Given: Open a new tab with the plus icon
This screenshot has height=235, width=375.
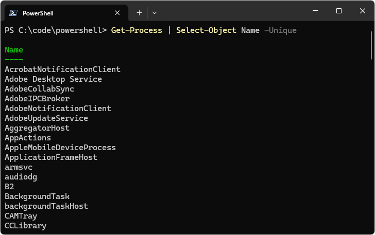Looking at the screenshot, I should coord(139,13).
